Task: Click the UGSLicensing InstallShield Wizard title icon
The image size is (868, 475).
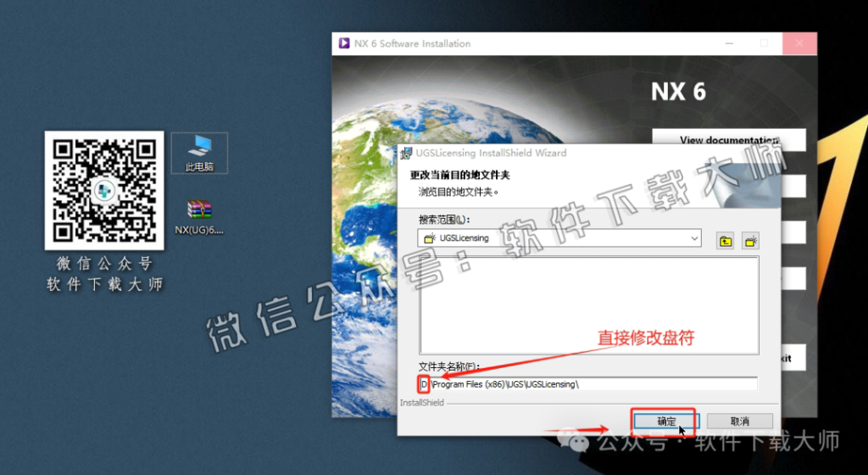Action: 407,153
